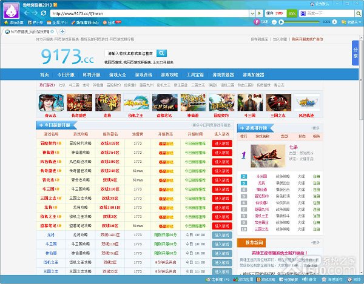Click the 七杀 rank 1 title link

294,147
